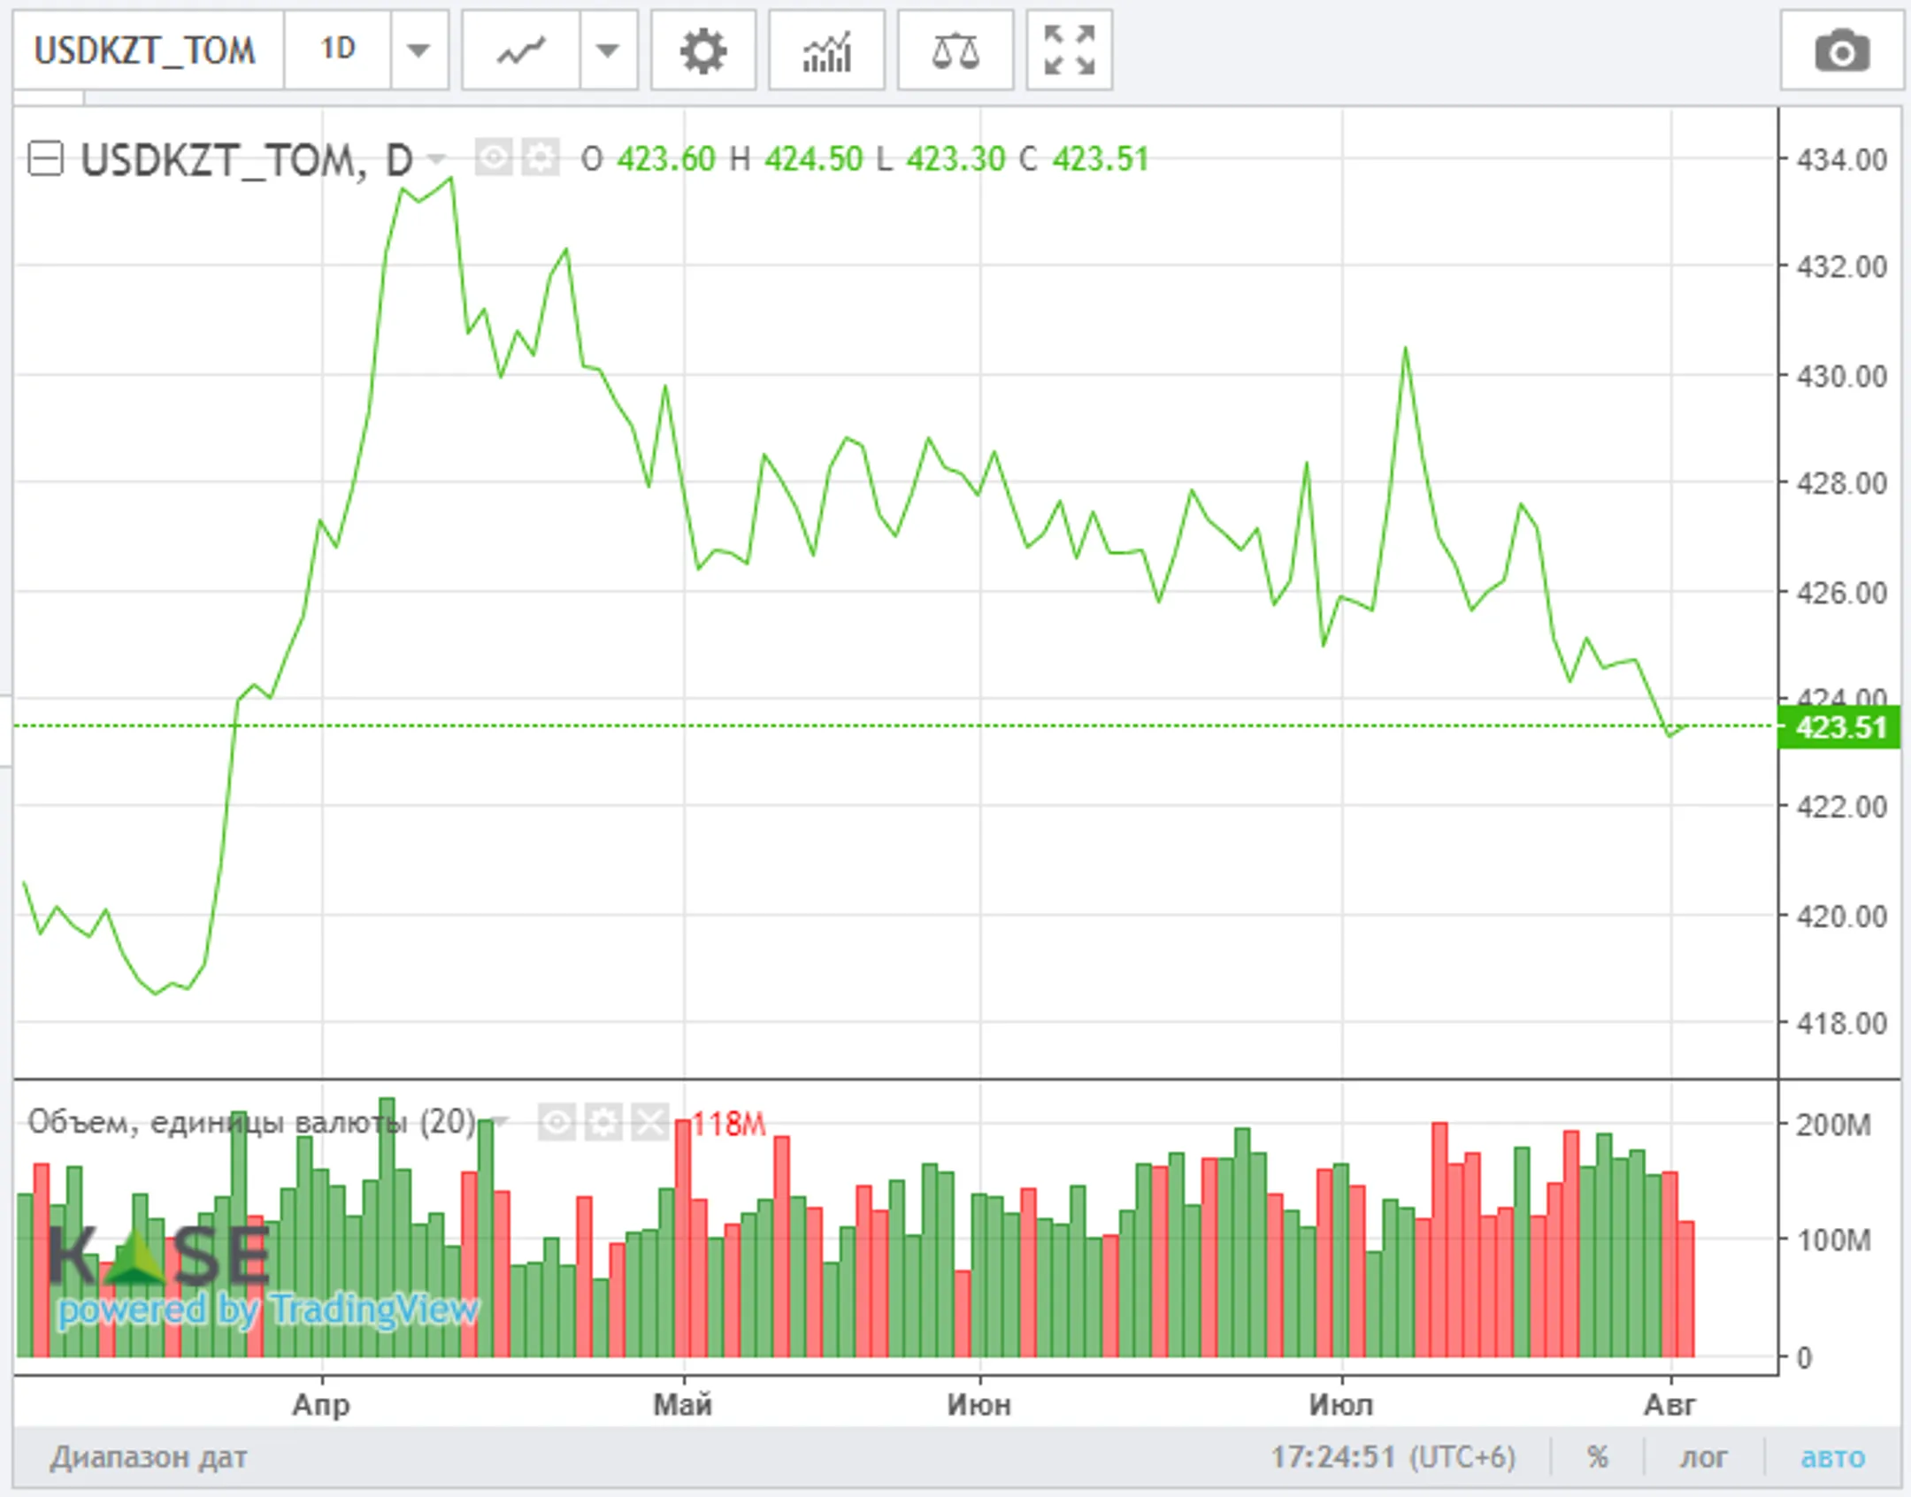
Task: Open the interval dropdown next to 1D
Action: 418,51
